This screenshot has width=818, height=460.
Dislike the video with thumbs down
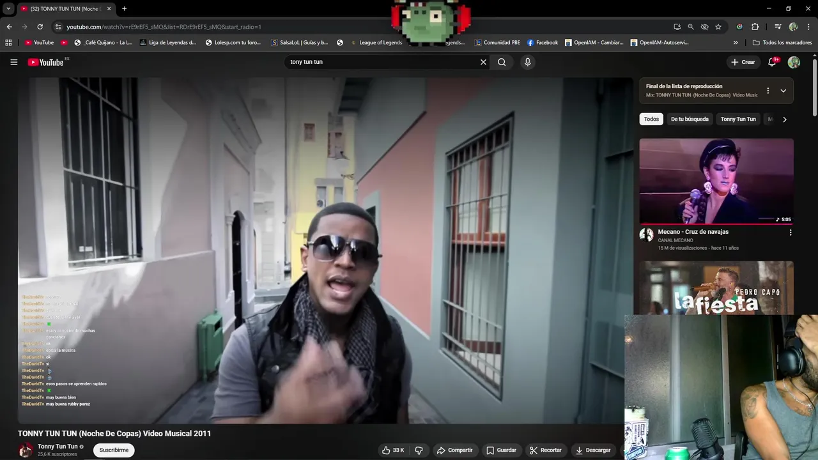pyautogui.click(x=419, y=450)
